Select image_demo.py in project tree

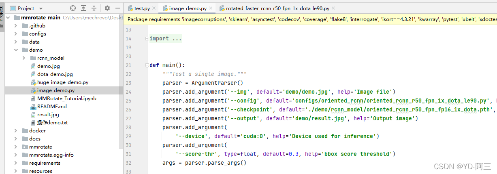coord(56,90)
